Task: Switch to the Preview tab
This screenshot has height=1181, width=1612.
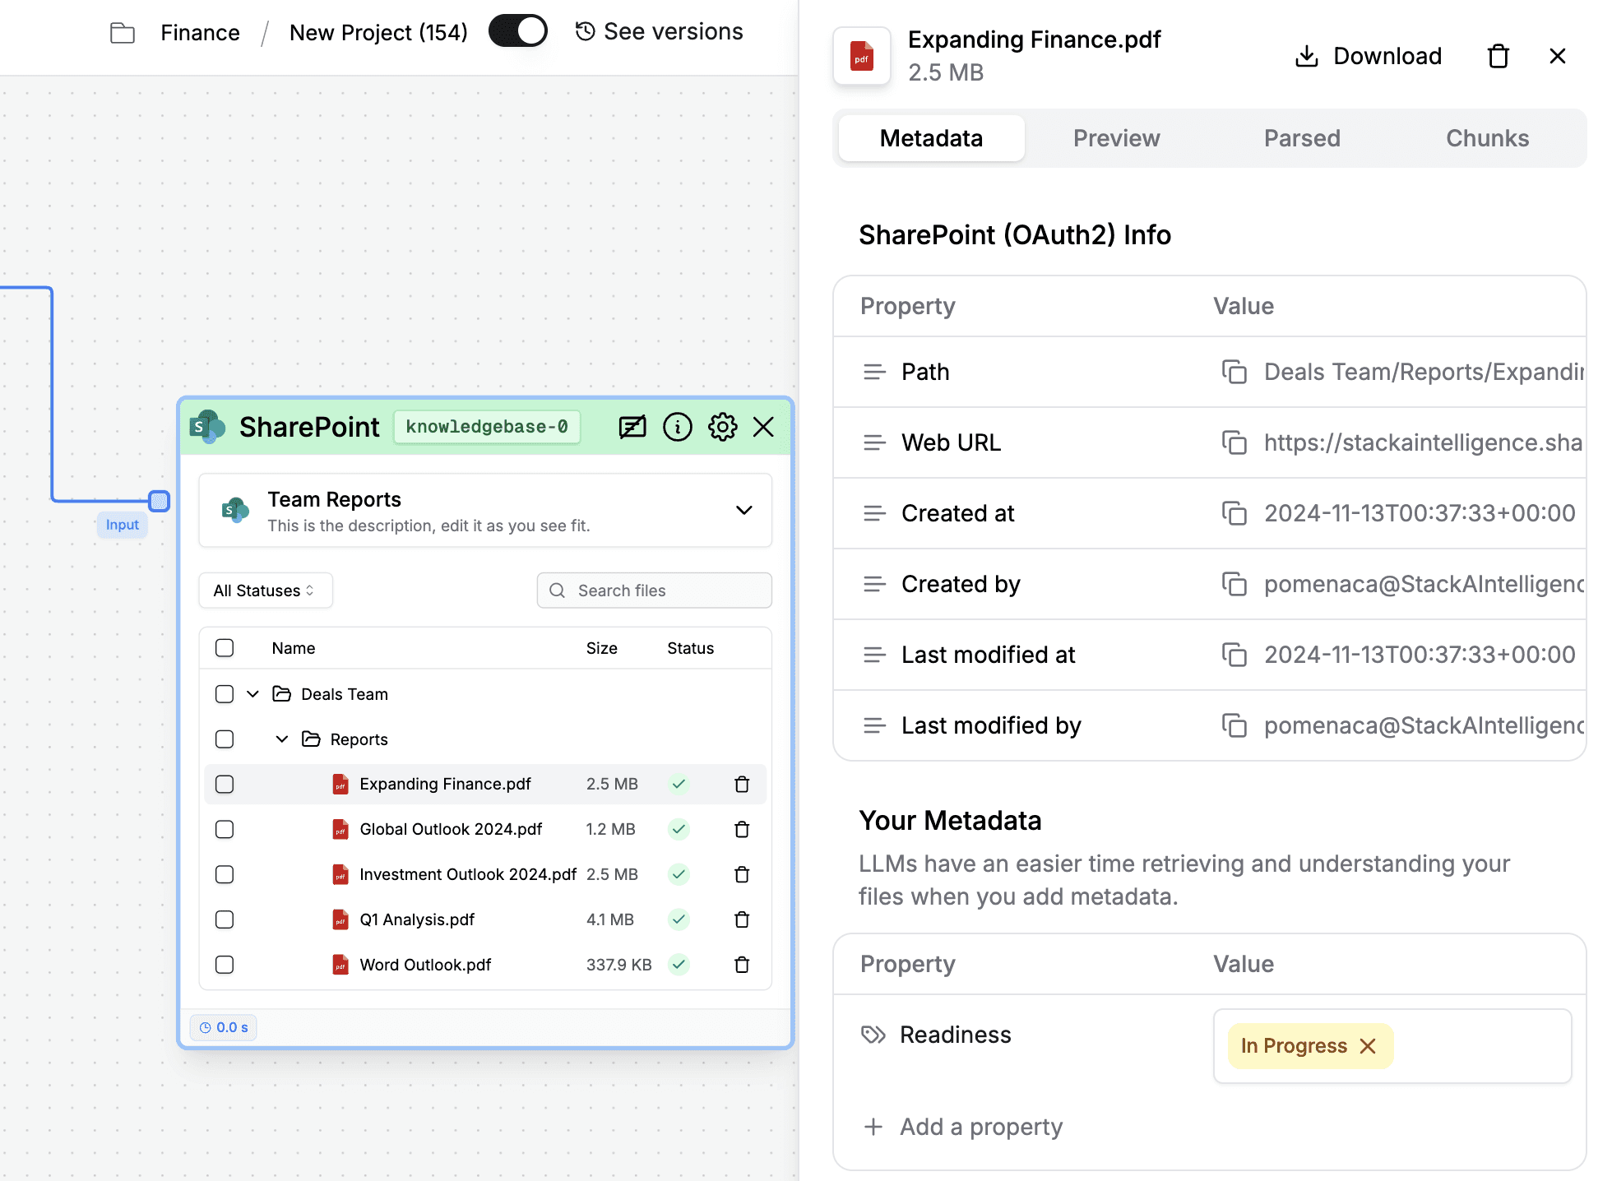Action: coord(1117,138)
